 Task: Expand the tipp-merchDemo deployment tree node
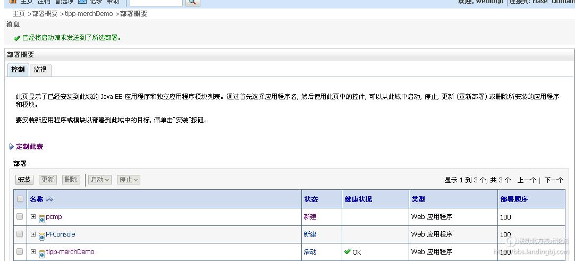click(33, 251)
